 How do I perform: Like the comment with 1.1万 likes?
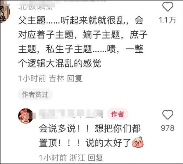click(x=168, y=7)
